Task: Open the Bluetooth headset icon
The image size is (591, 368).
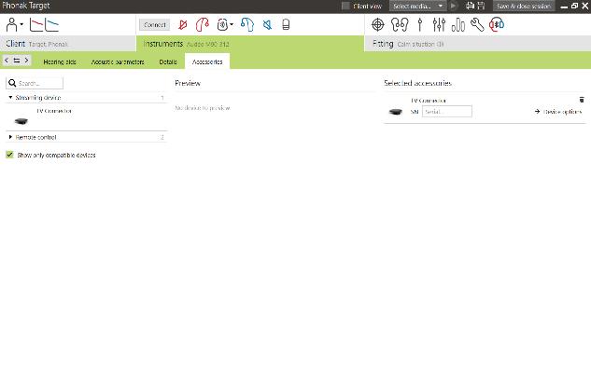Action: (x=497, y=25)
